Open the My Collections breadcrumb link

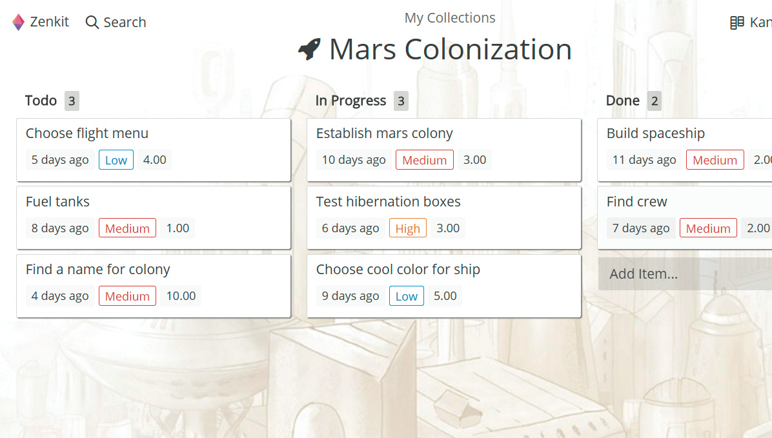coord(450,18)
